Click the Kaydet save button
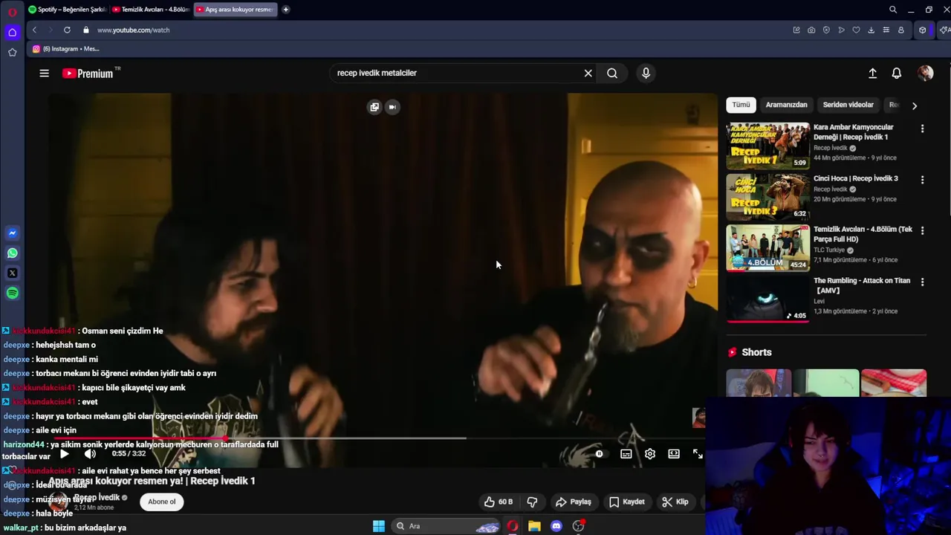The image size is (951, 535). (627, 502)
